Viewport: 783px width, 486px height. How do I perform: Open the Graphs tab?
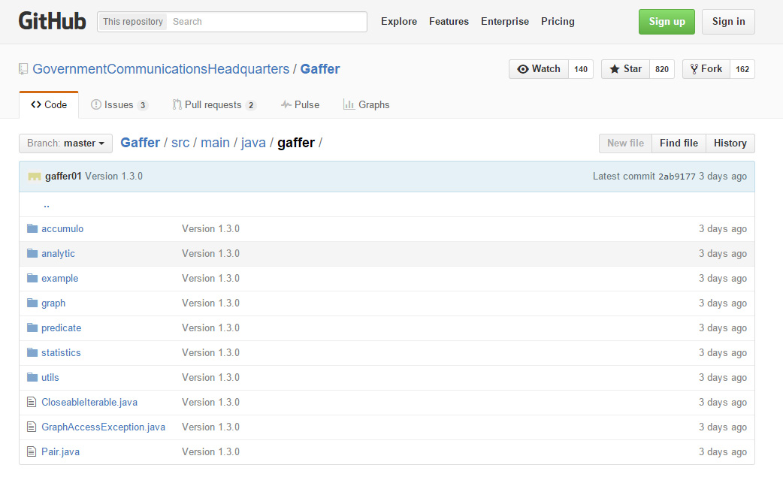tap(367, 104)
